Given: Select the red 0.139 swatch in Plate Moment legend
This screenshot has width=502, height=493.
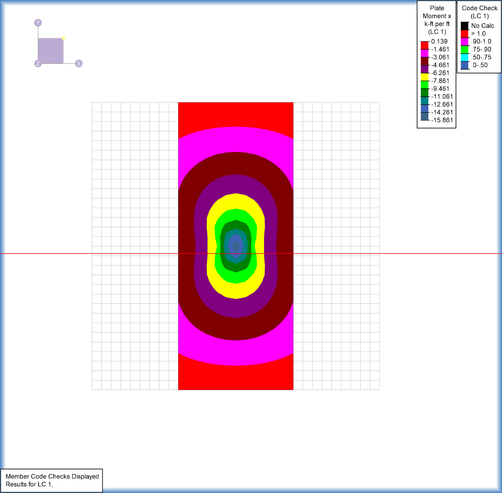Looking at the screenshot, I should 424,45.
